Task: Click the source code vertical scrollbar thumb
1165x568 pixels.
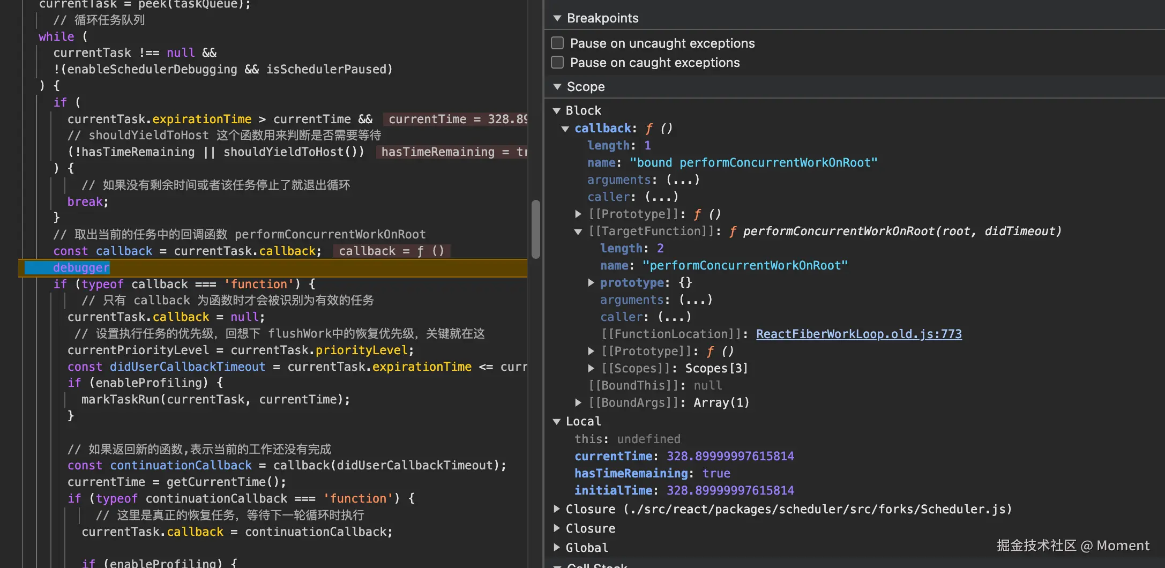Action: [535, 229]
